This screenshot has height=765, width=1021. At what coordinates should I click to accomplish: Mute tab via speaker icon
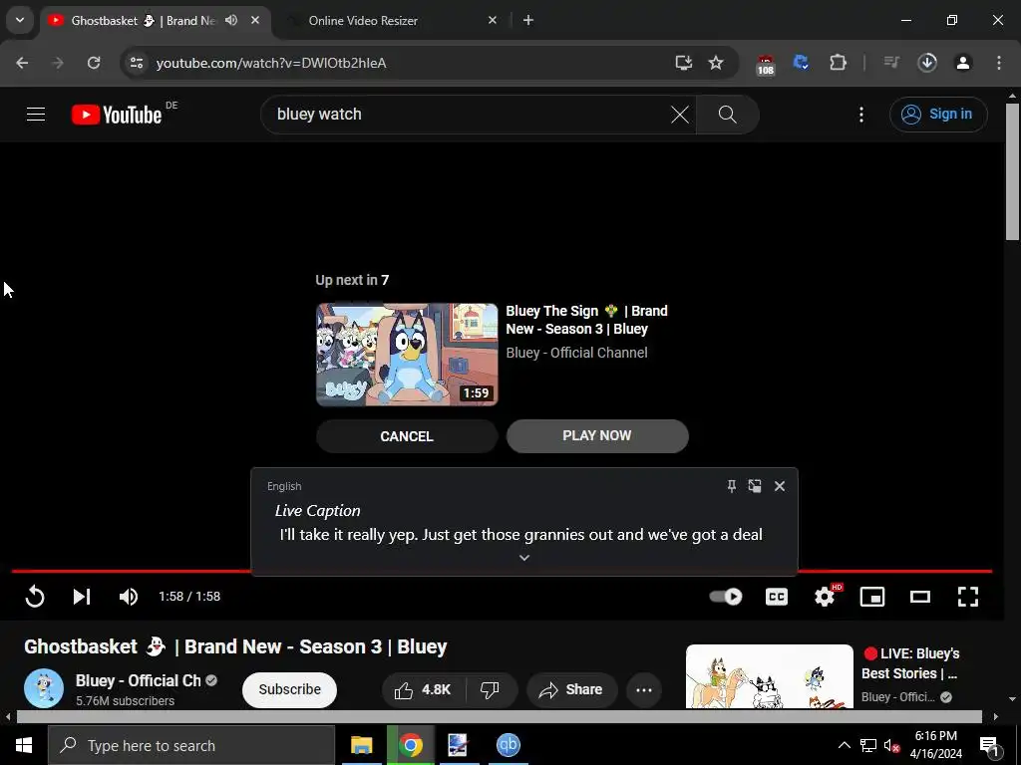231,20
